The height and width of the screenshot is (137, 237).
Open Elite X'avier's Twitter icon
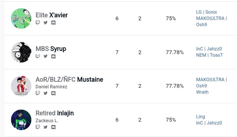pos(46,23)
